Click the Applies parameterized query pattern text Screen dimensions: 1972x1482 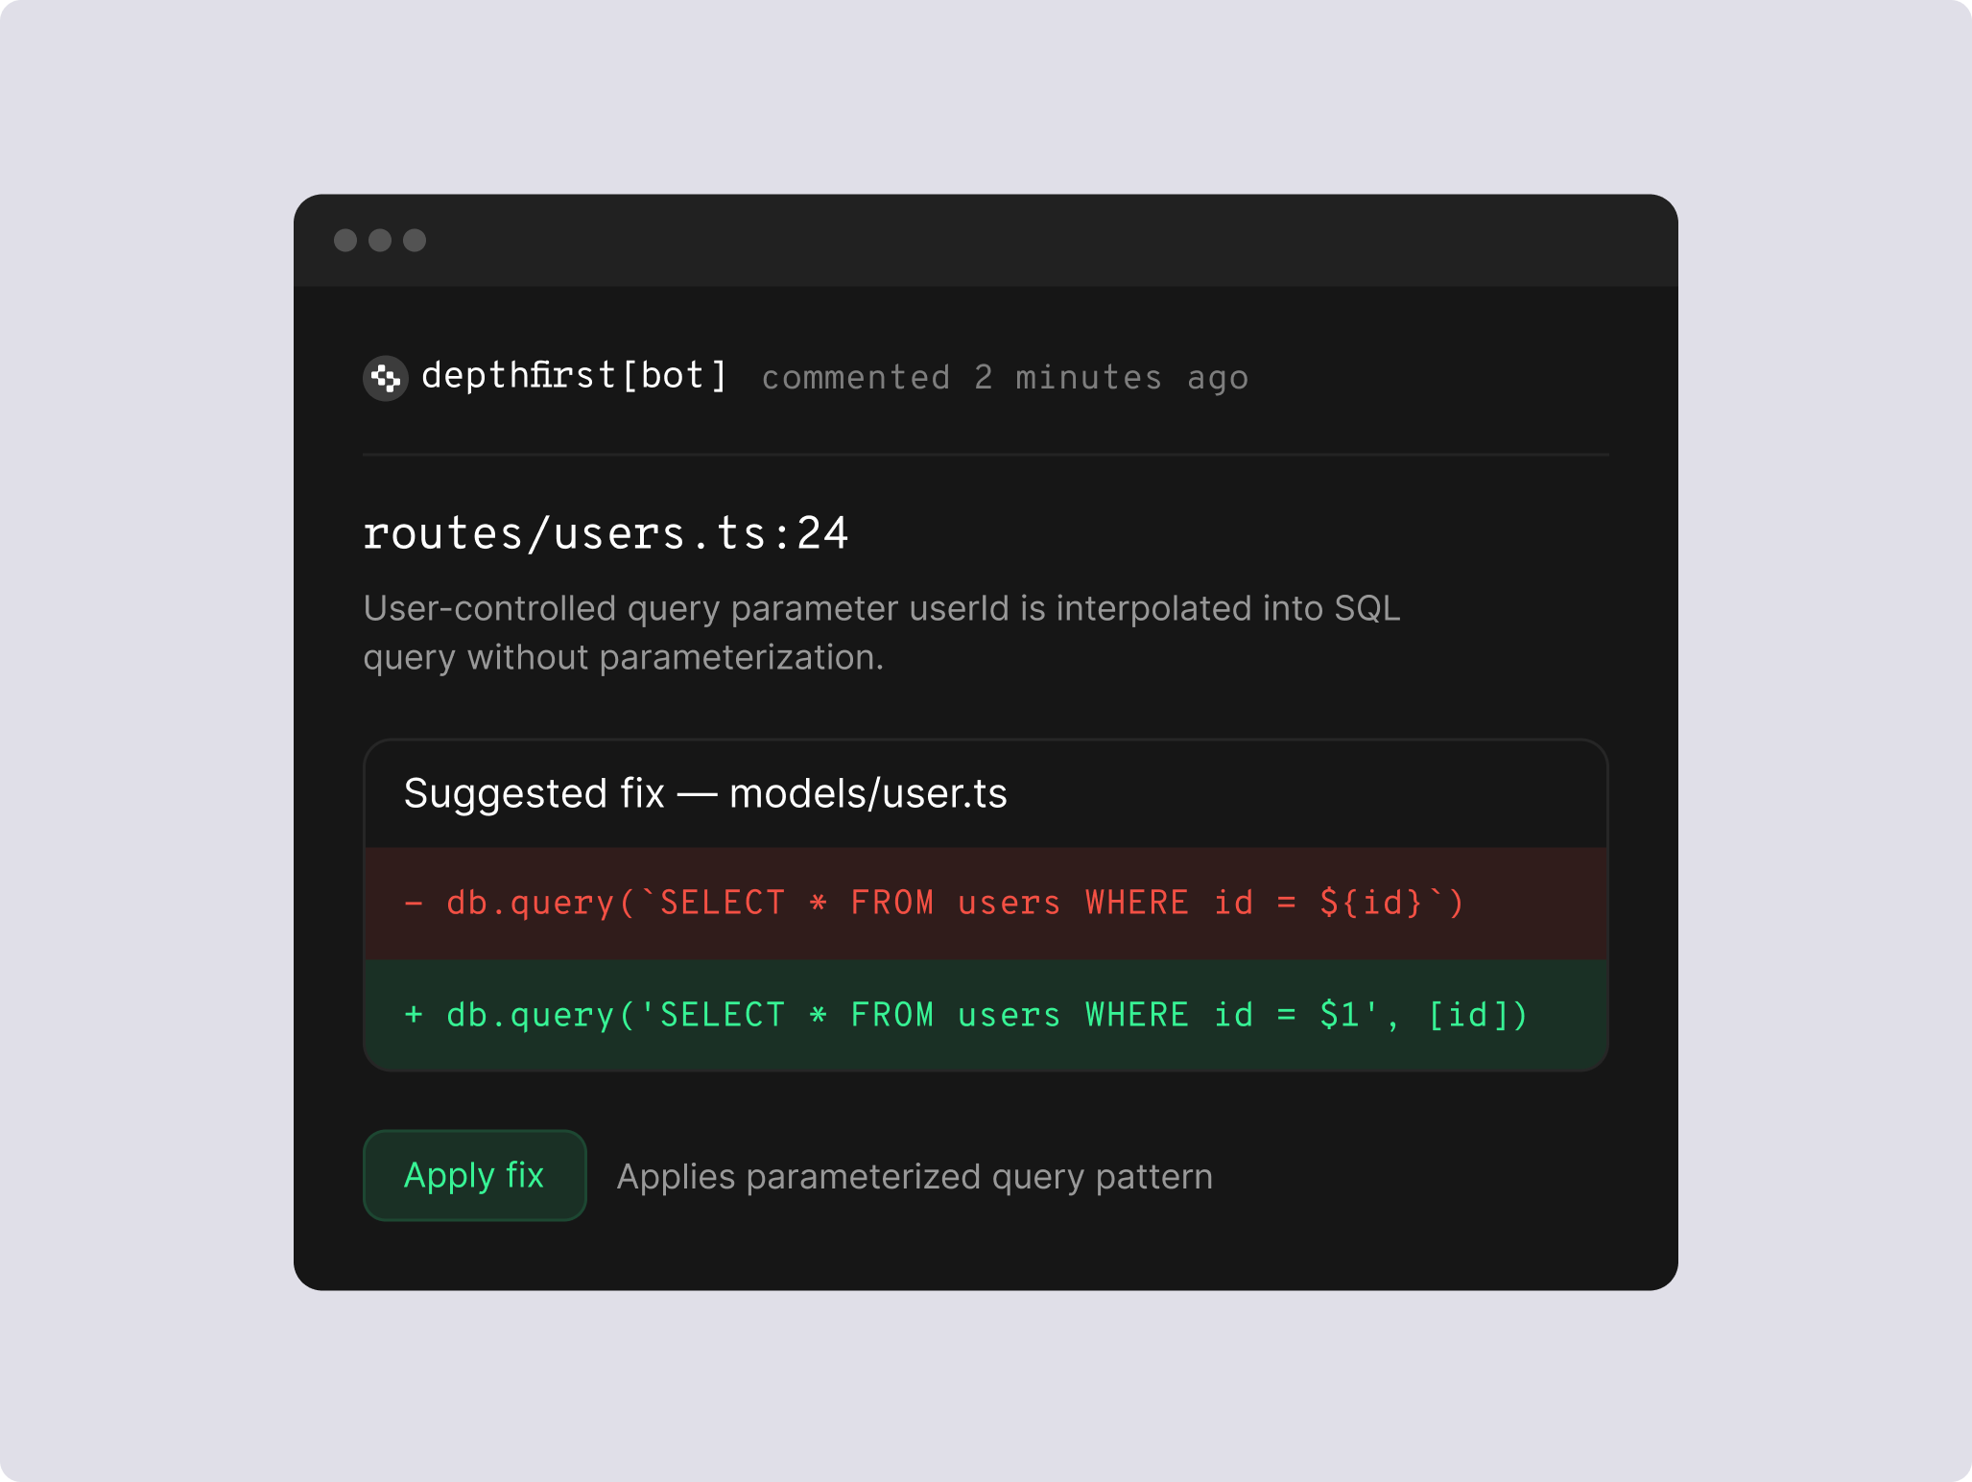(x=915, y=1176)
